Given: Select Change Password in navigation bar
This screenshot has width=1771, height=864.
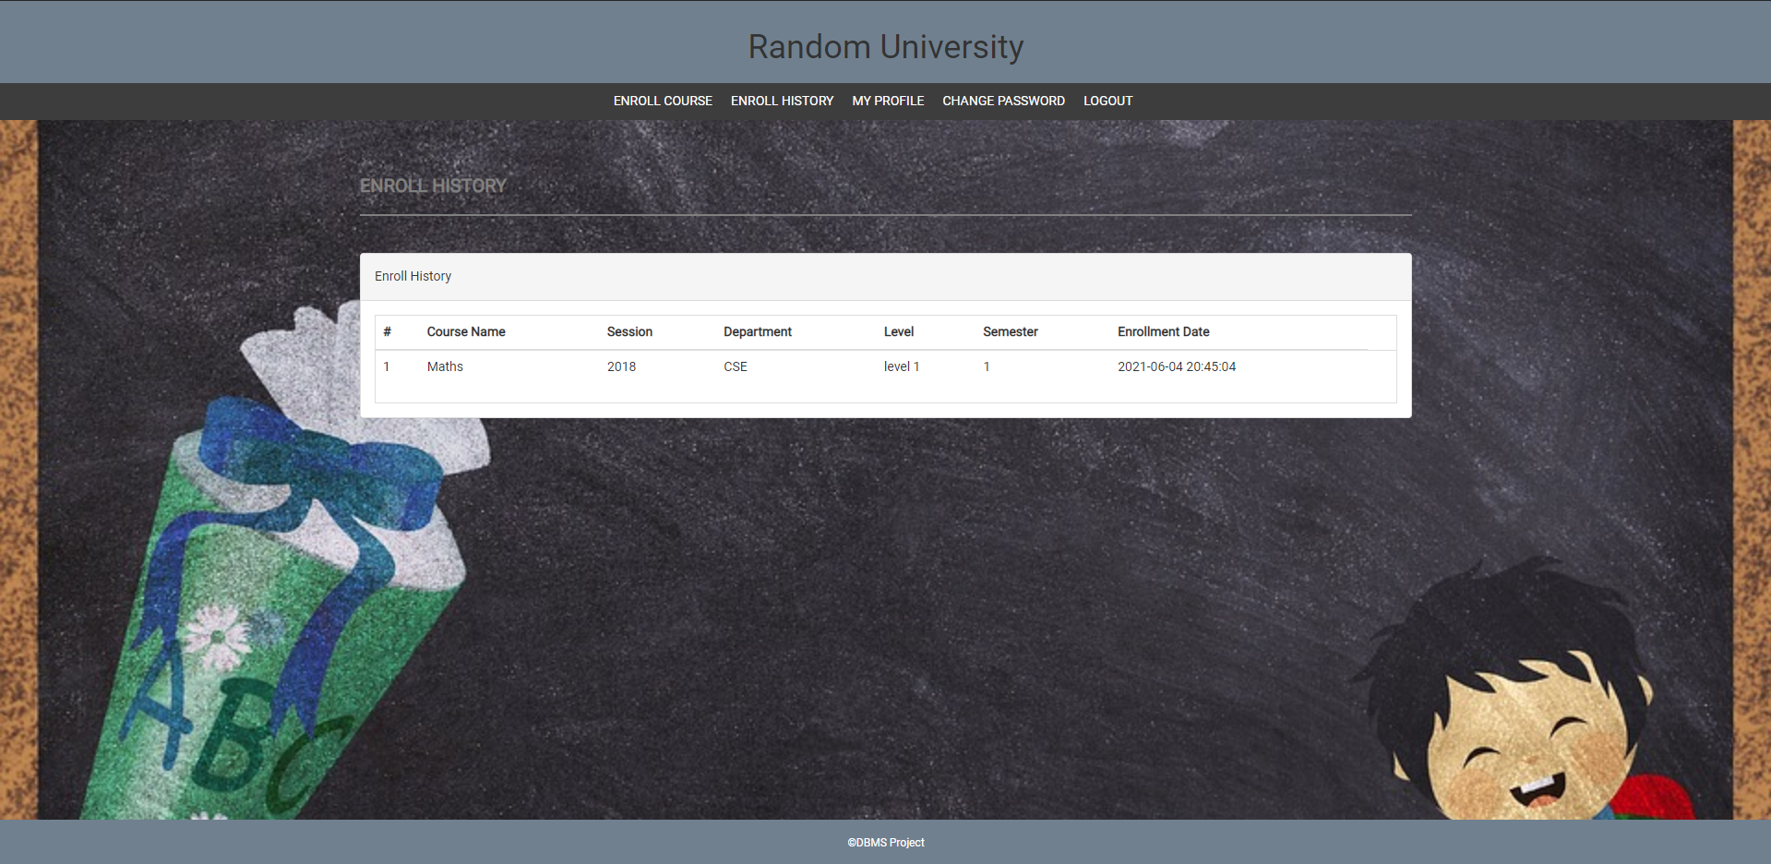Looking at the screenshot, I should click(1003, 101).
